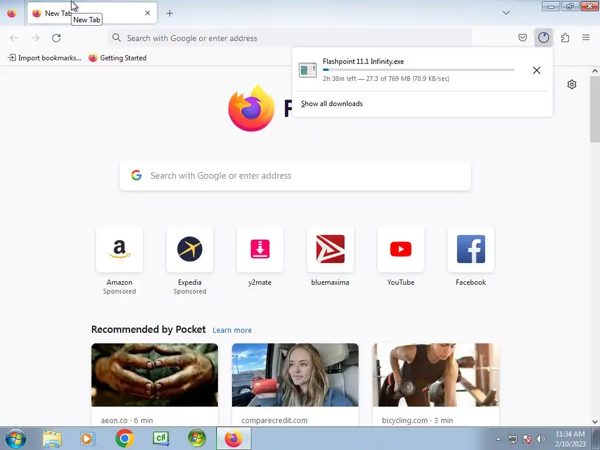Focus the address bar search field
This screenshot has width=600, height=450.
tap(289, 38)
